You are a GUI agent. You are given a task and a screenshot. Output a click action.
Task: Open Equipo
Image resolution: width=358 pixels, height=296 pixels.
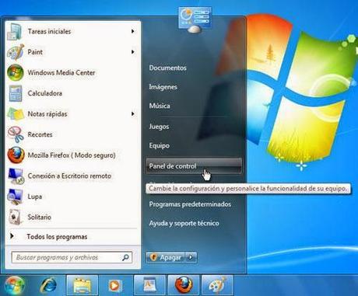pos(159,145)
